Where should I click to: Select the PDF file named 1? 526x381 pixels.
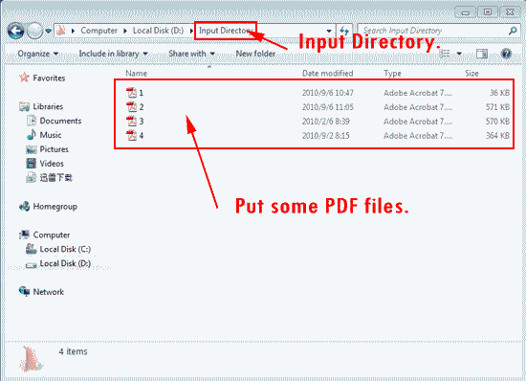tap(142, 93)
